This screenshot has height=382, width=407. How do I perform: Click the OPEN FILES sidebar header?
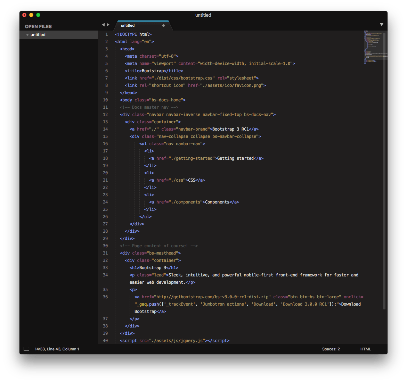coord(38,26)
